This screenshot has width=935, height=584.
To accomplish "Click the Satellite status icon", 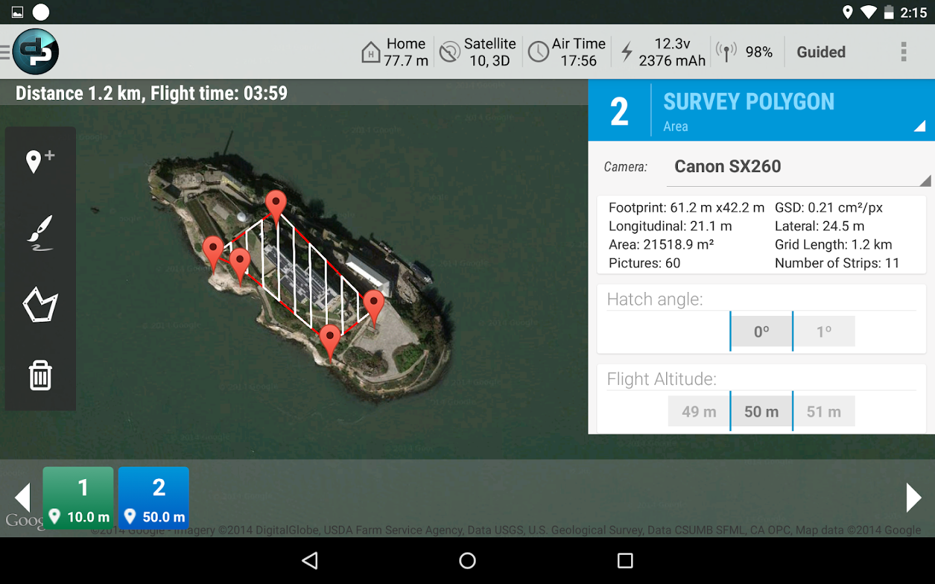I will (449, 51).
